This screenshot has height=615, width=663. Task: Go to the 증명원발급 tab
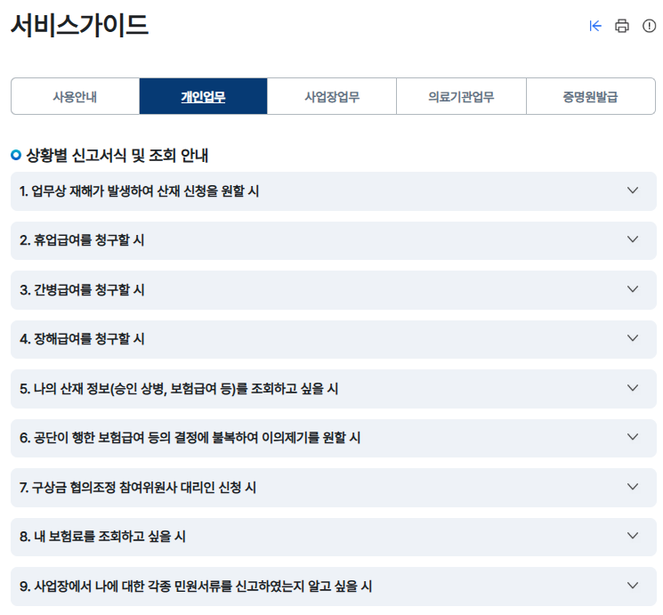tap(591, 96)
